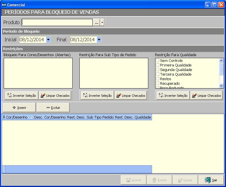
Task: Expand the Produto dropdown arrow
Action: pos(102,23)
